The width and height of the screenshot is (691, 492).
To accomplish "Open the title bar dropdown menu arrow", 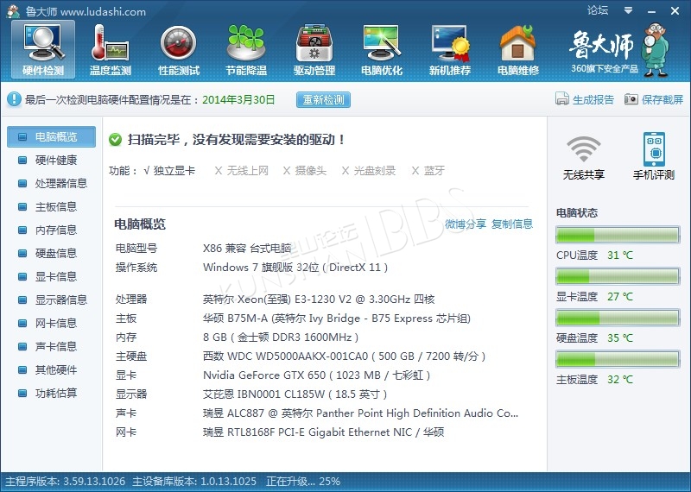I will [629, 10].
